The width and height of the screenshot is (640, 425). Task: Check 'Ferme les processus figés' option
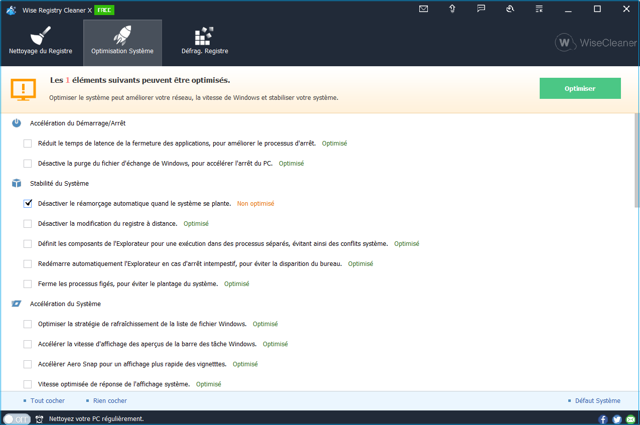coord(28,284)
